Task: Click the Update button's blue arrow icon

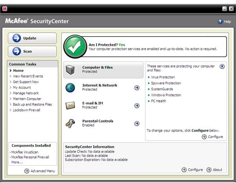Action: [17, 38]
